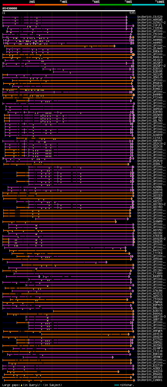Select the UniRef100_B3M6C2 label
Screen dimensions: 167x387
pyautogui.click(x=150, y=89)
